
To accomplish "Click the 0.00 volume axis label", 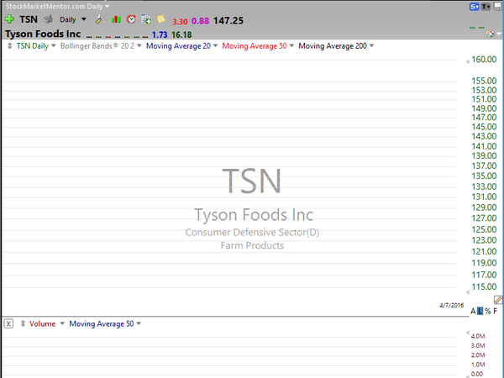I will [x=477, y=374].
